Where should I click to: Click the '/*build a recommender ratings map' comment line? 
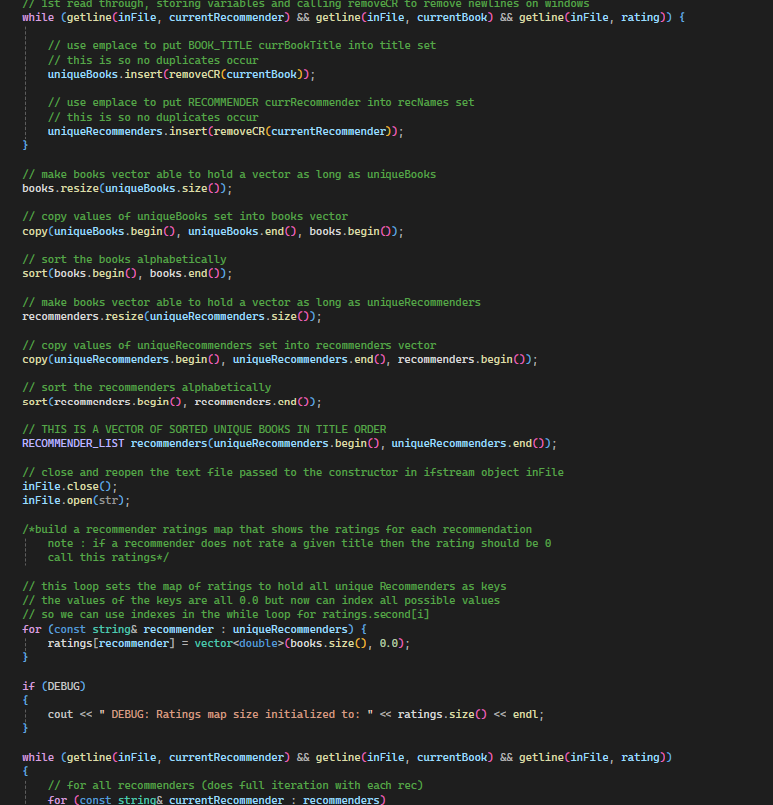tap(278, 529)
